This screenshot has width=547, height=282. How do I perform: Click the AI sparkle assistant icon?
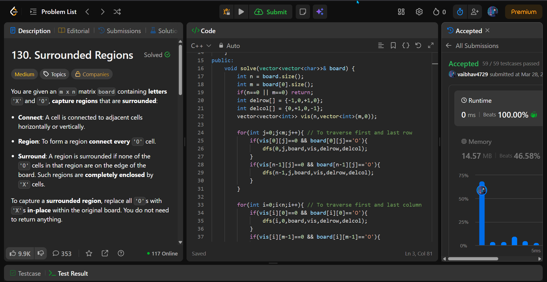click(x=320, y=12)
